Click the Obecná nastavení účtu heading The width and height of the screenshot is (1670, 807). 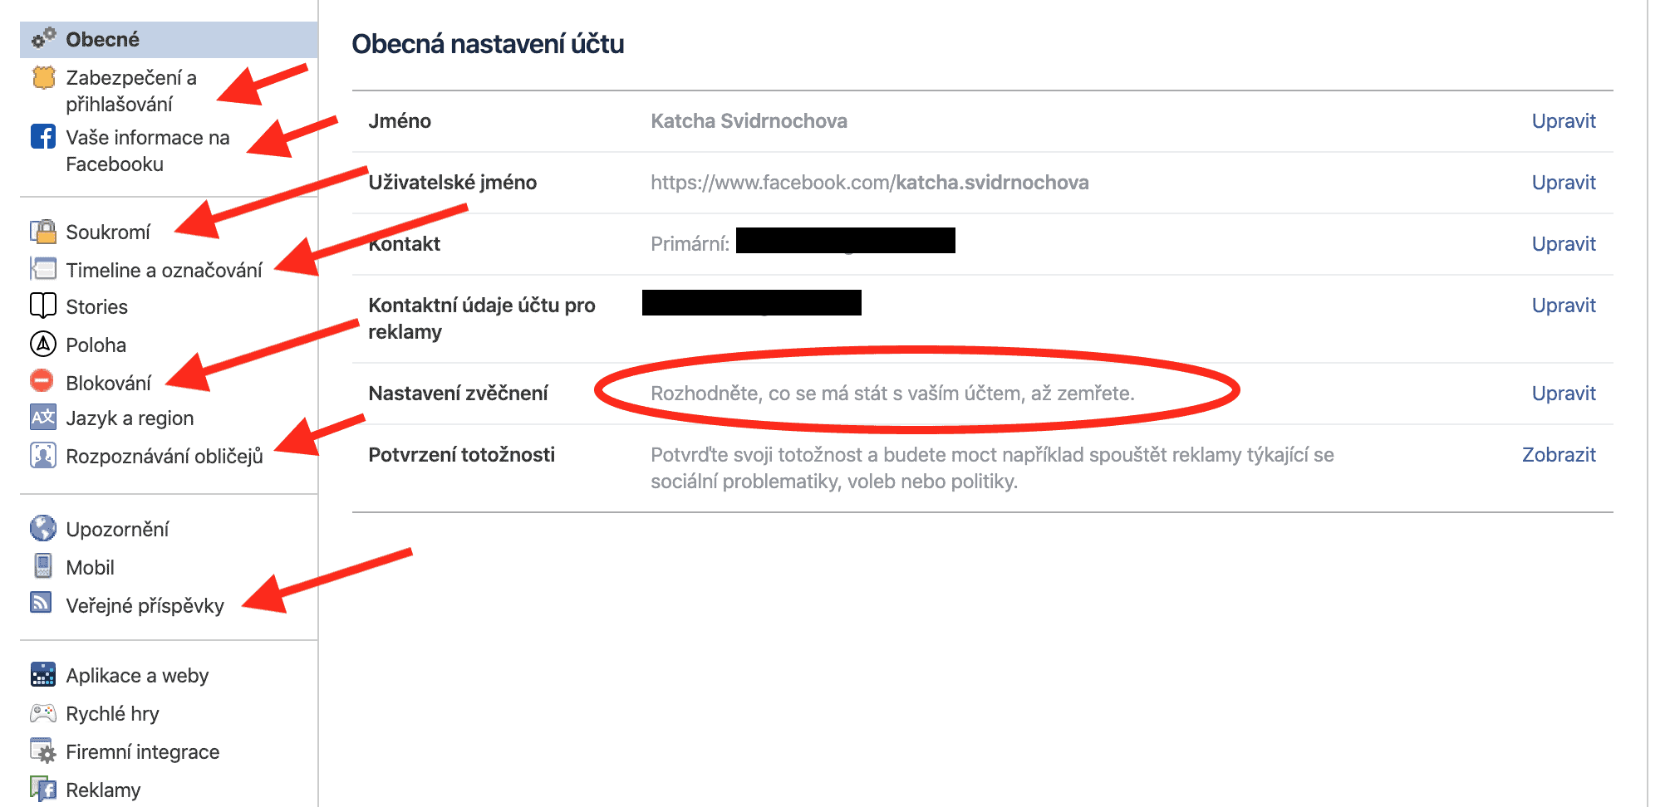click(x=488, y=43)
